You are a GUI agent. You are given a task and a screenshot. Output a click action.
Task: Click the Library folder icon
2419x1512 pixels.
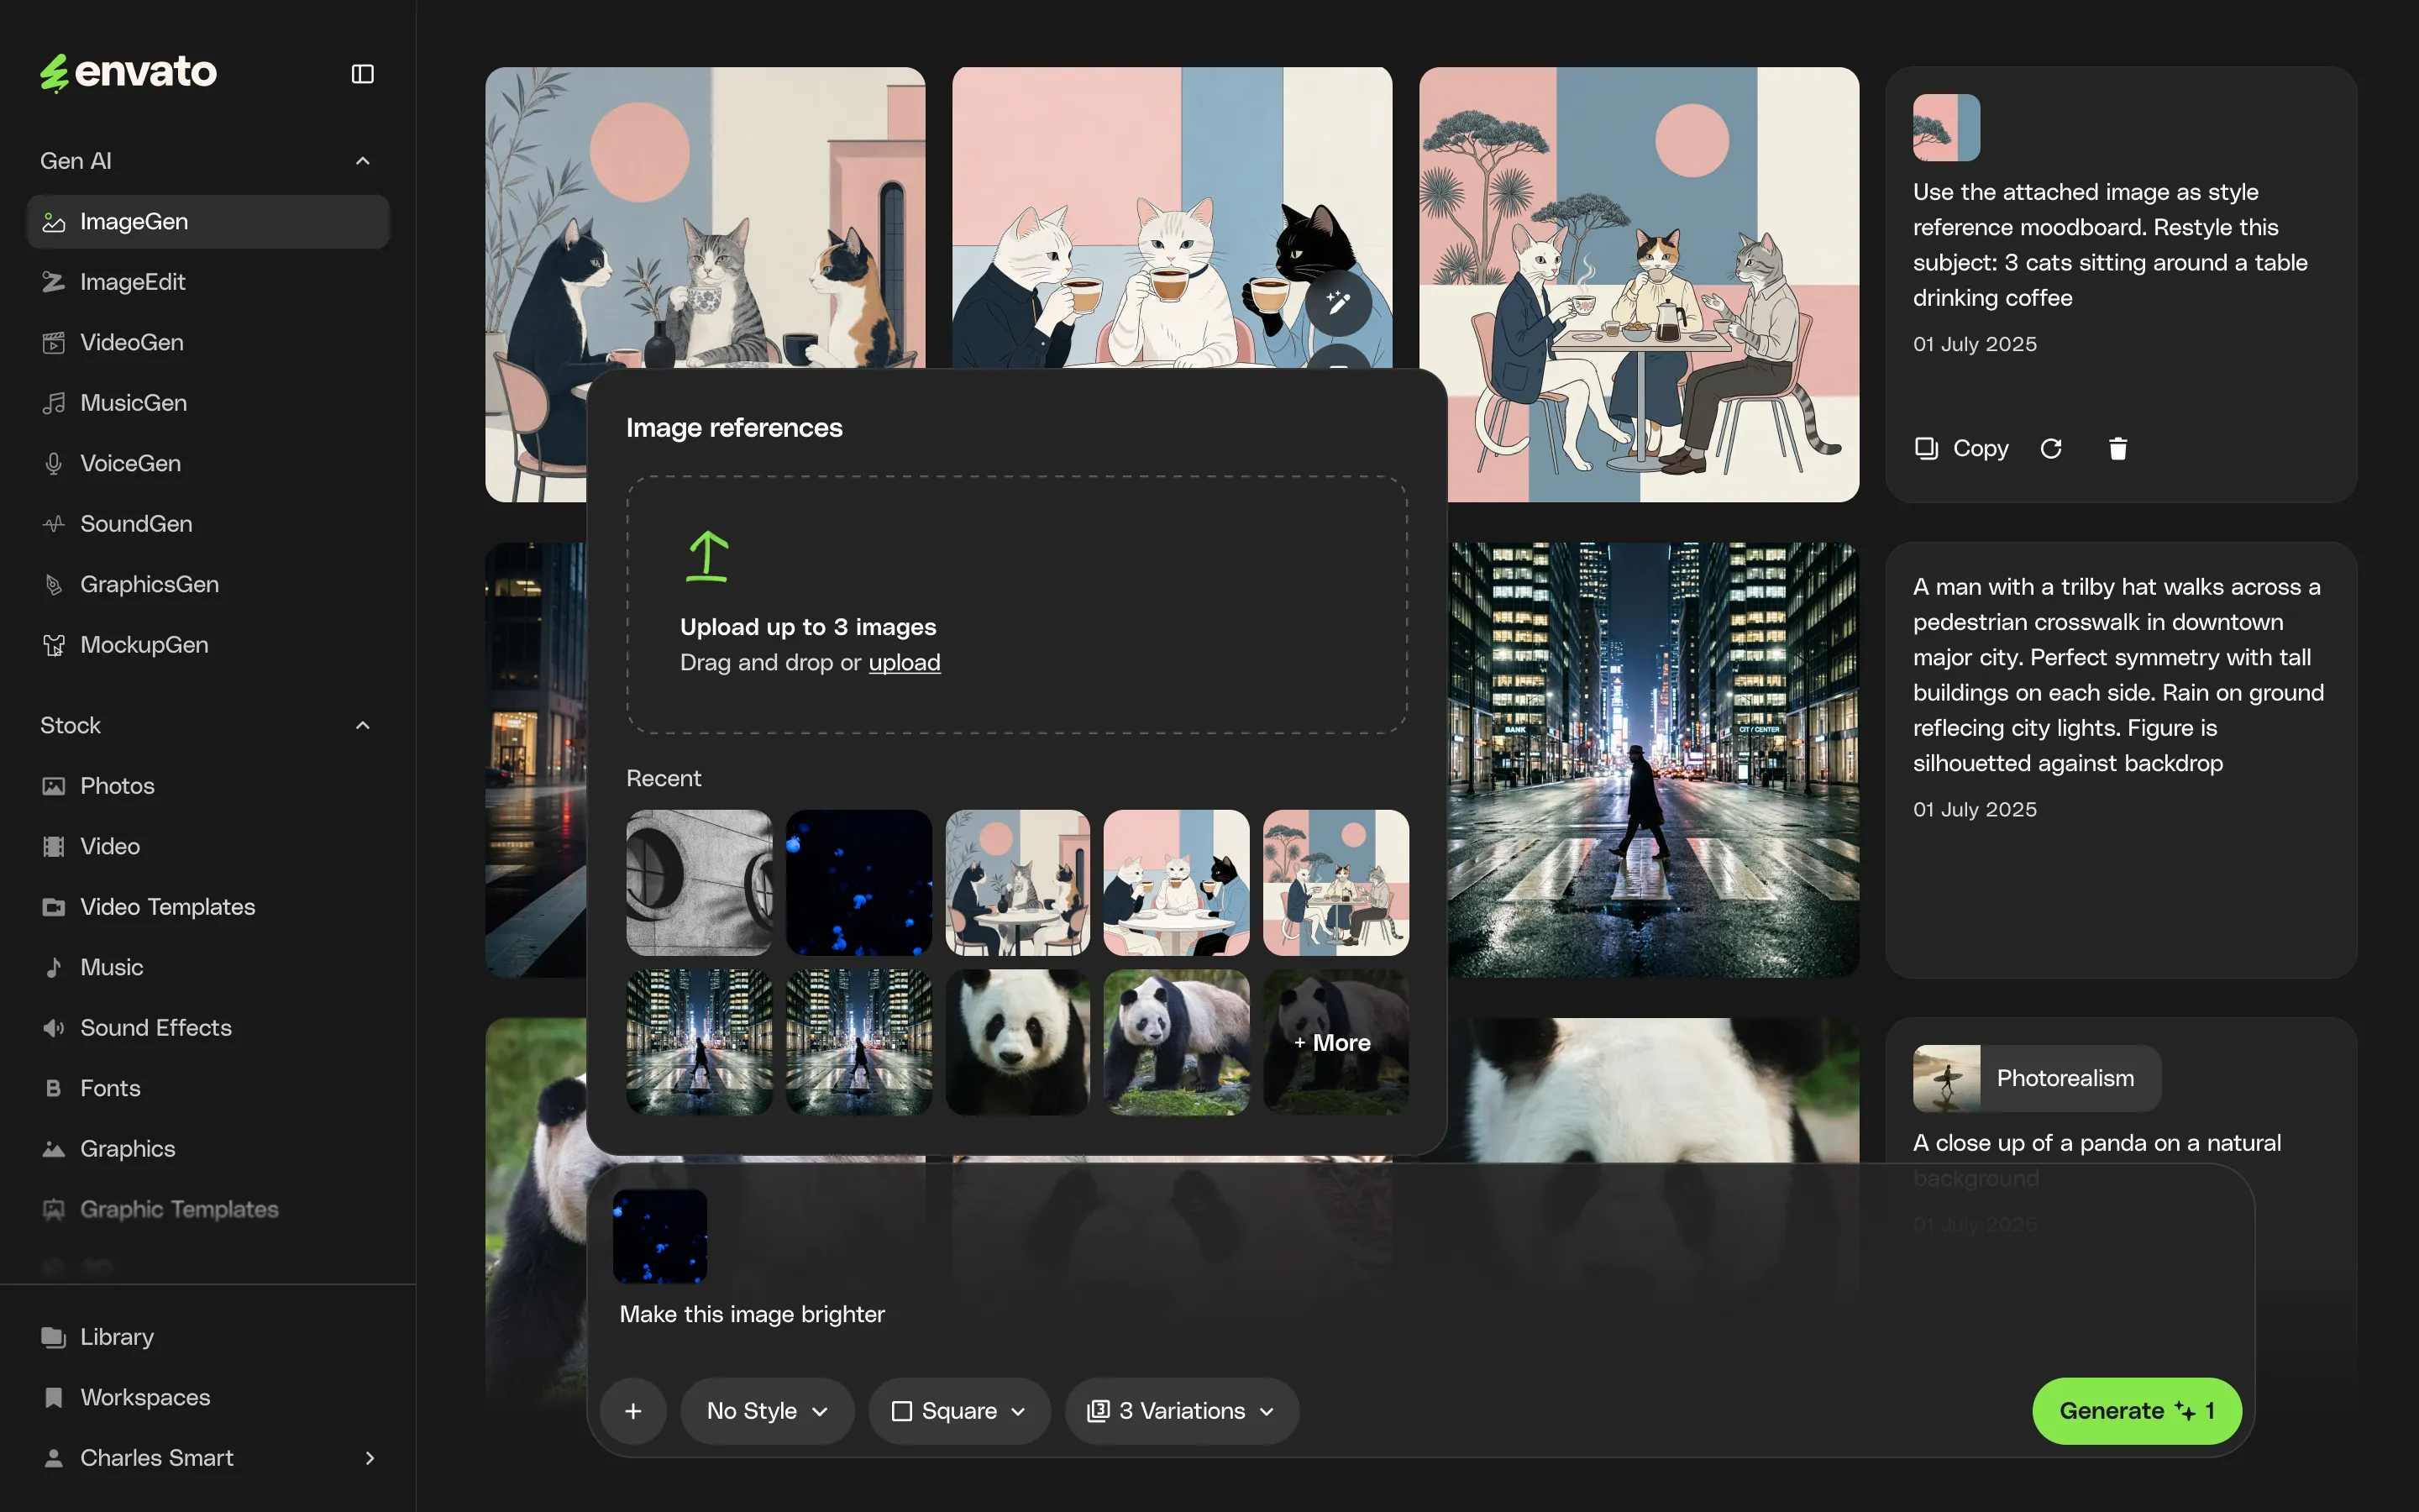(54, 1338)
